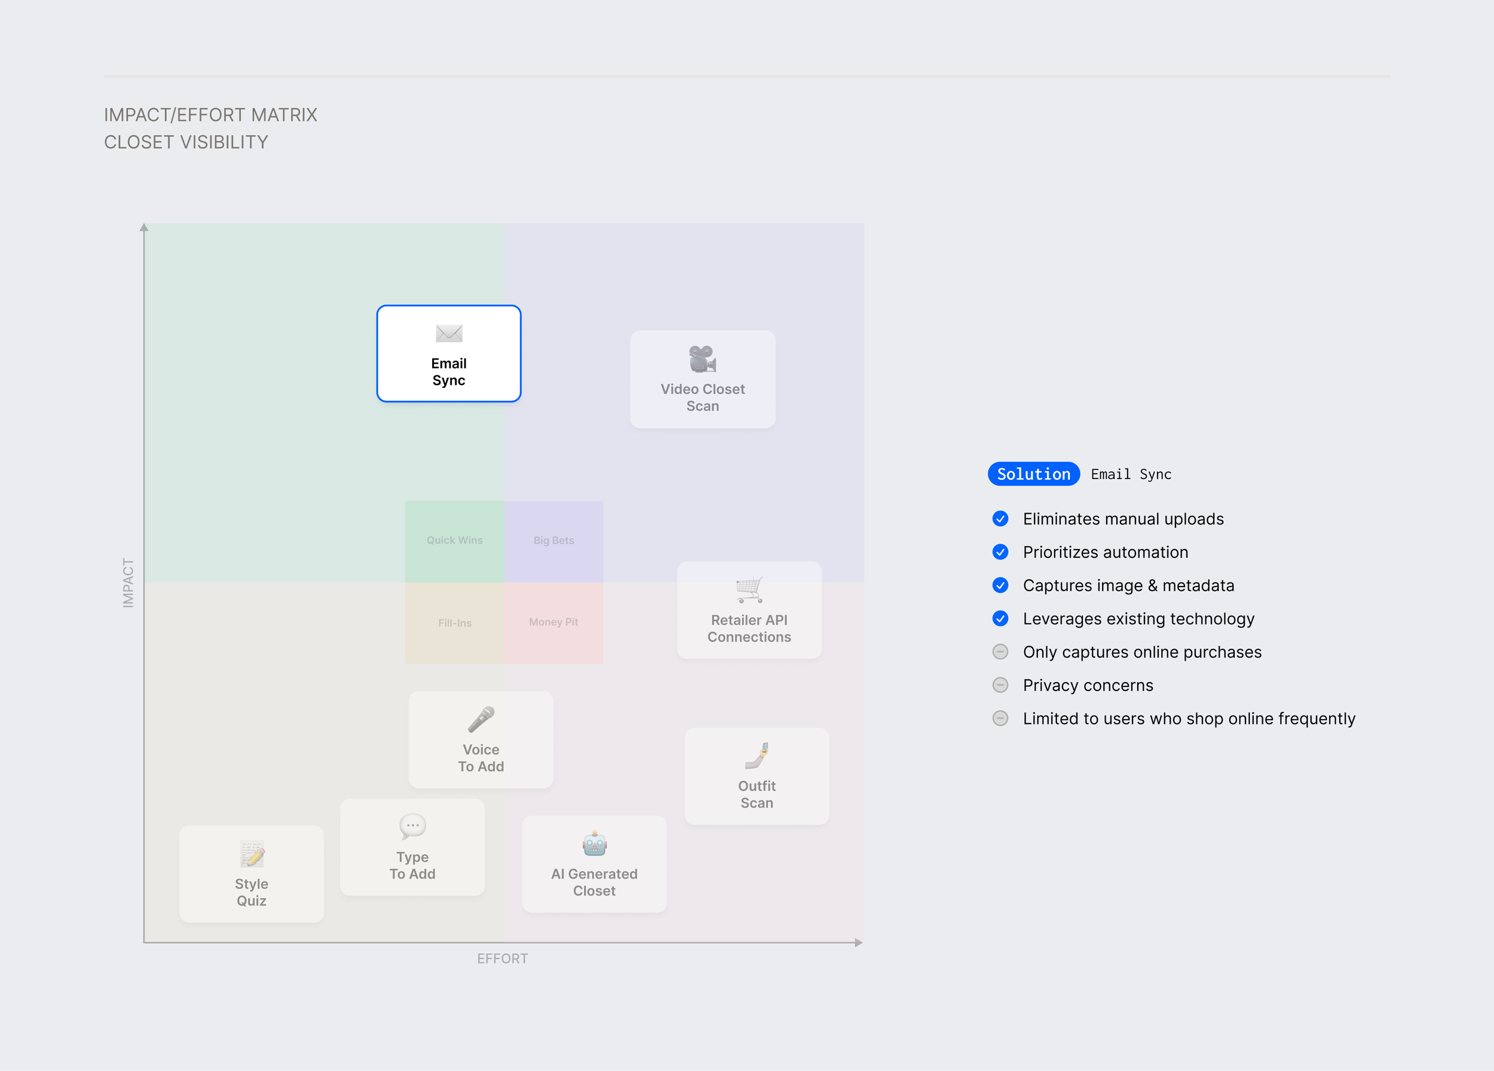Click minus circle beside Only captures online purchases

coord(1000,652)
